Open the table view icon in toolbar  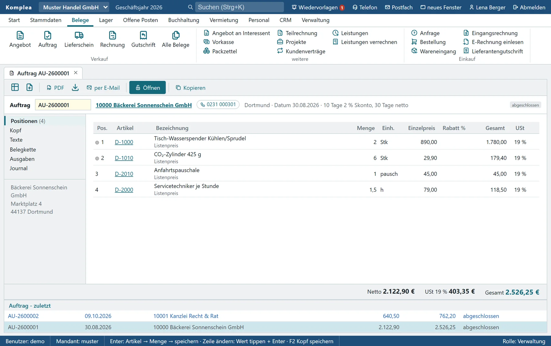coord(15,88)
